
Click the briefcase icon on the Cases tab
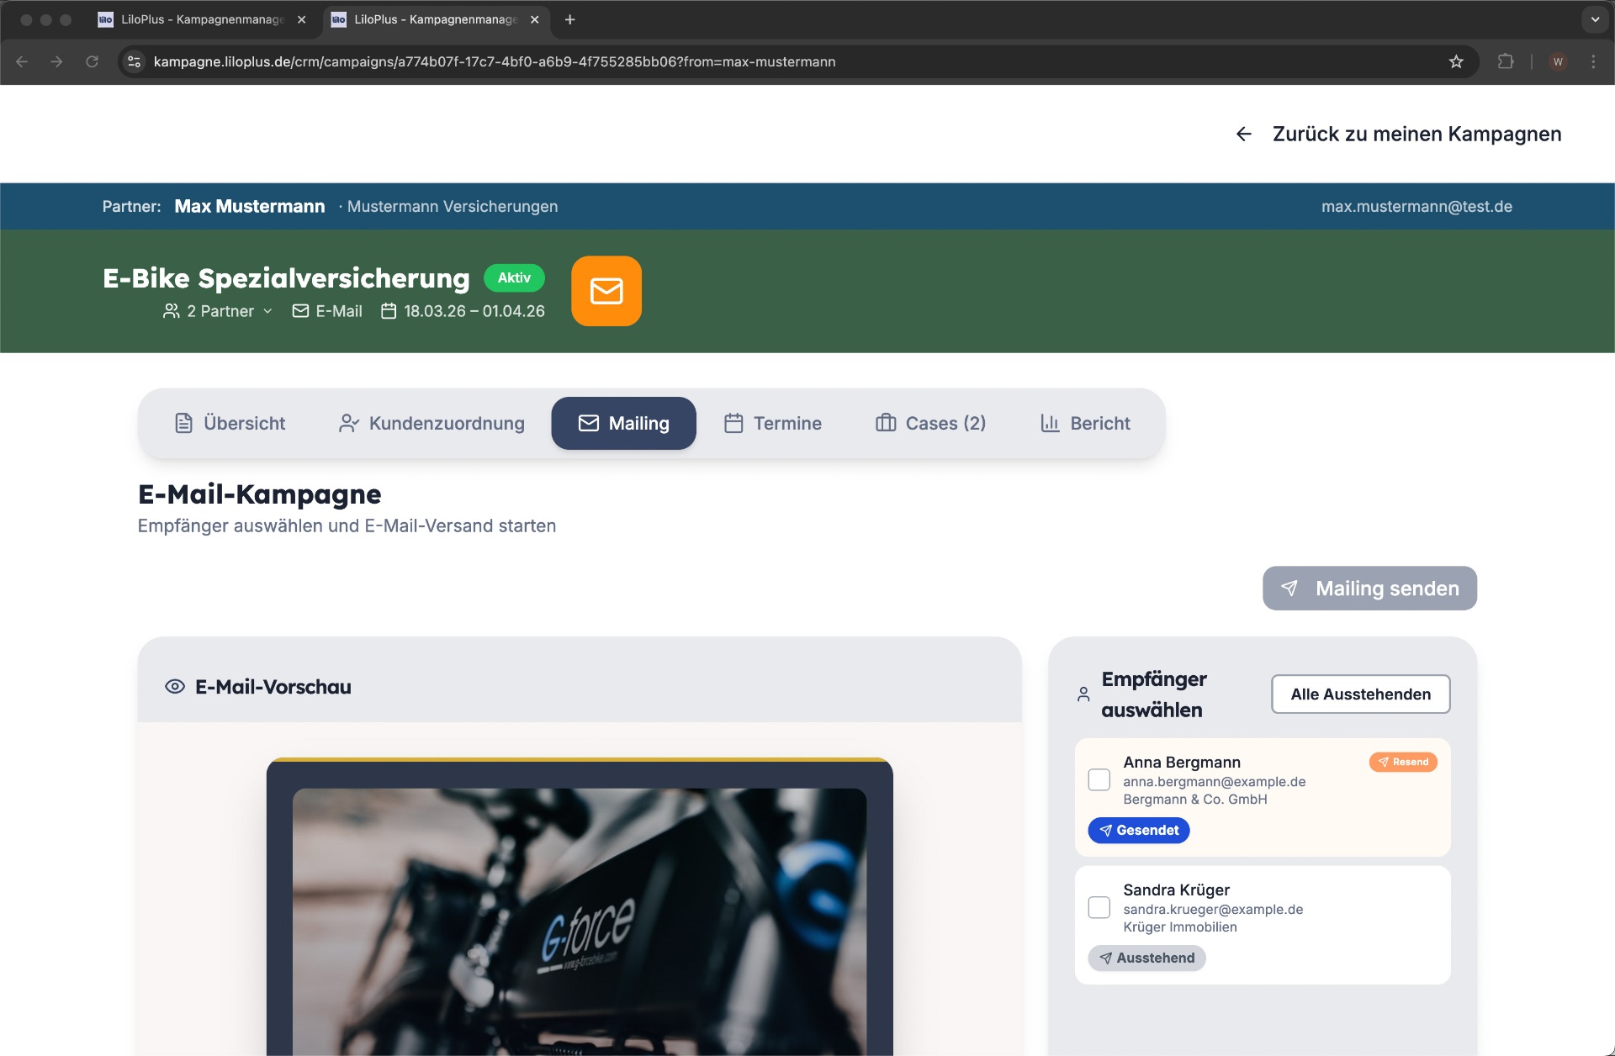(x=885, y=423)
